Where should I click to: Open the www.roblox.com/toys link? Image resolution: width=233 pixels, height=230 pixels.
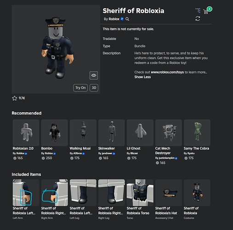pos(167,72)
